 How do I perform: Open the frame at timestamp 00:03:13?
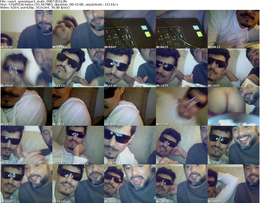[x=78, y=29]
